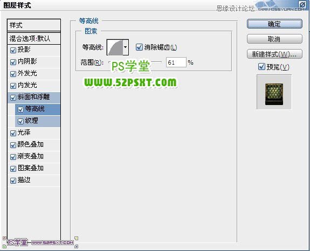
Task: Toggle the 斜面和浮雕 bevel checkbox
Action: coord(13,97)
